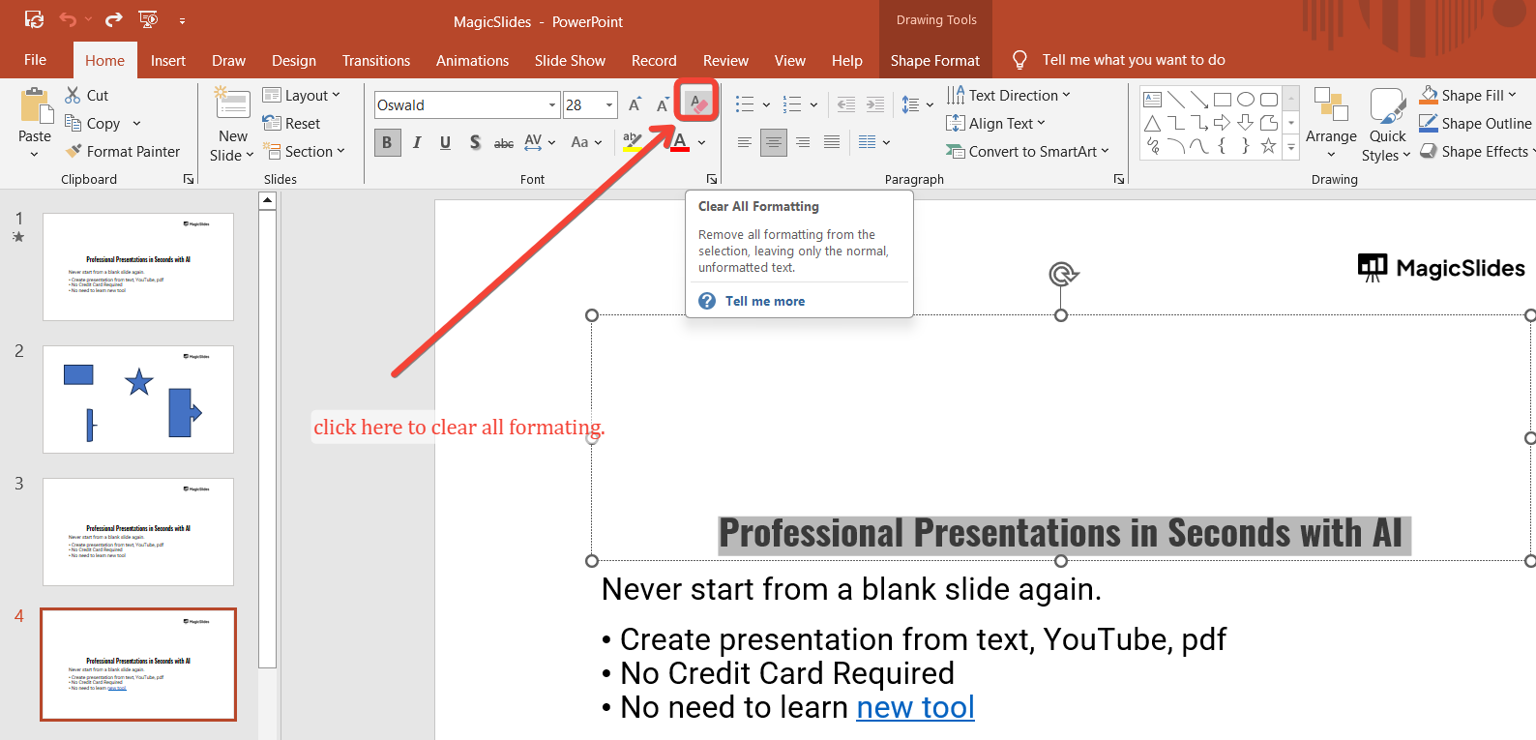Open the Transitions tab
Viewport: 1536px width, 740px height.
point(375,60)
